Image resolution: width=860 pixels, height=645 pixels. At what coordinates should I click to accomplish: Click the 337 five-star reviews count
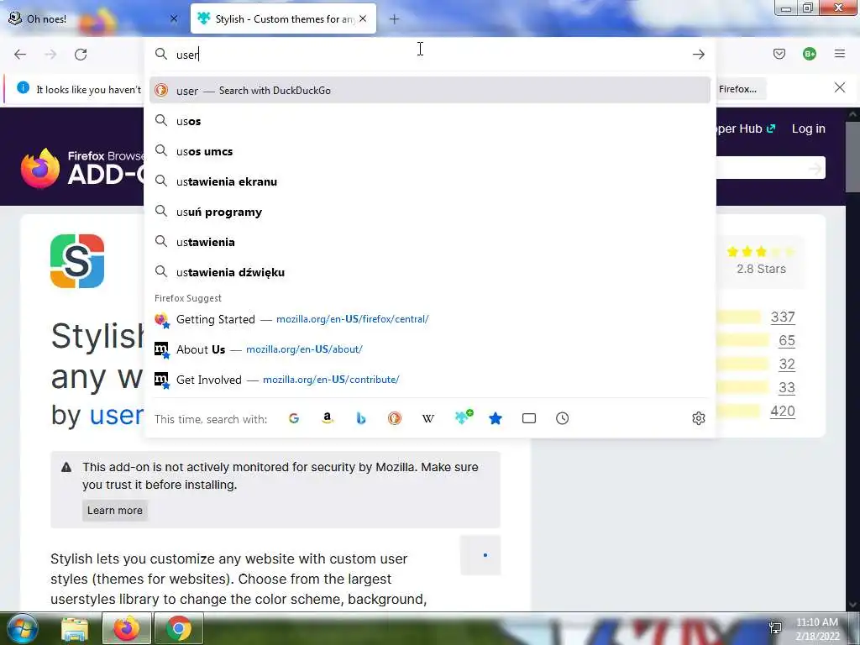(x=783, y=317)
